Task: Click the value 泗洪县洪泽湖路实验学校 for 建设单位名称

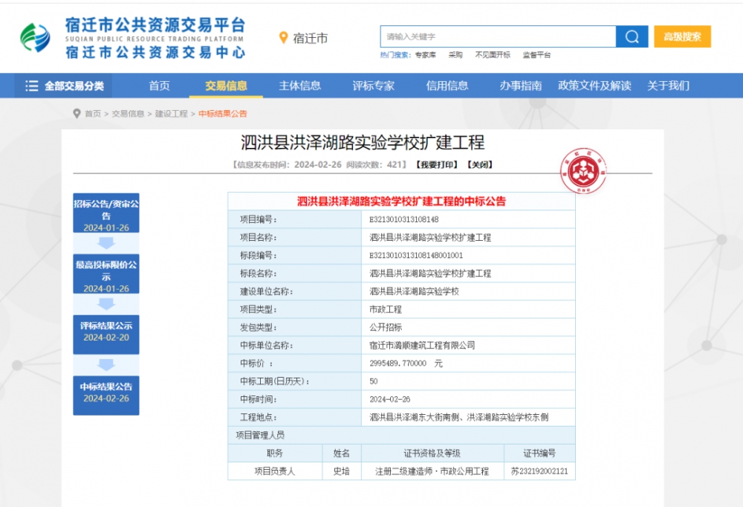Action: coord(414,291)
